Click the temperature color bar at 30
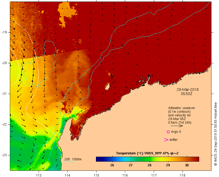The image size is (219, 177). click(187, 159)
